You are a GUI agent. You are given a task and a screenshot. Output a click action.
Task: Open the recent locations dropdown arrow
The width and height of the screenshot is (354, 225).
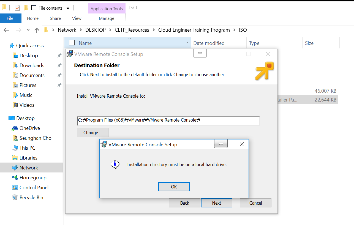(28, 30)
